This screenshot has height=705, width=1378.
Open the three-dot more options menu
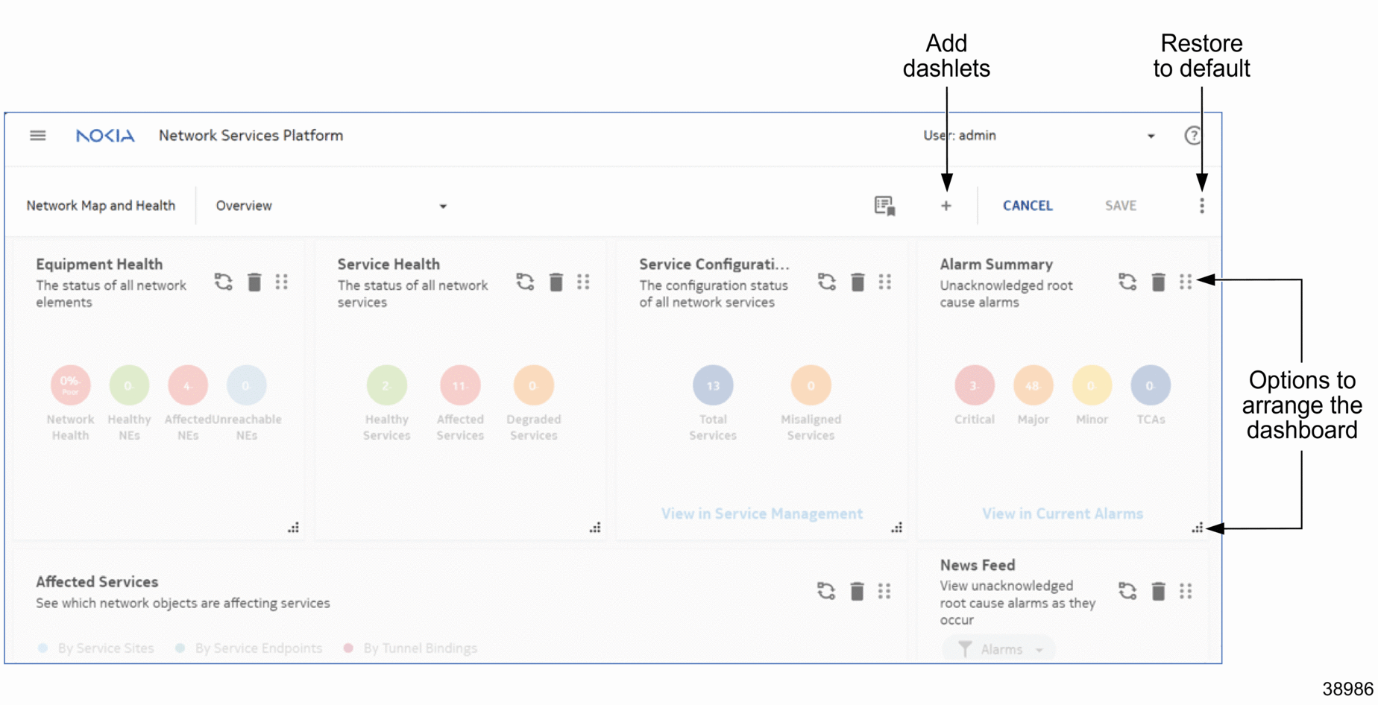click(1201, 206)
